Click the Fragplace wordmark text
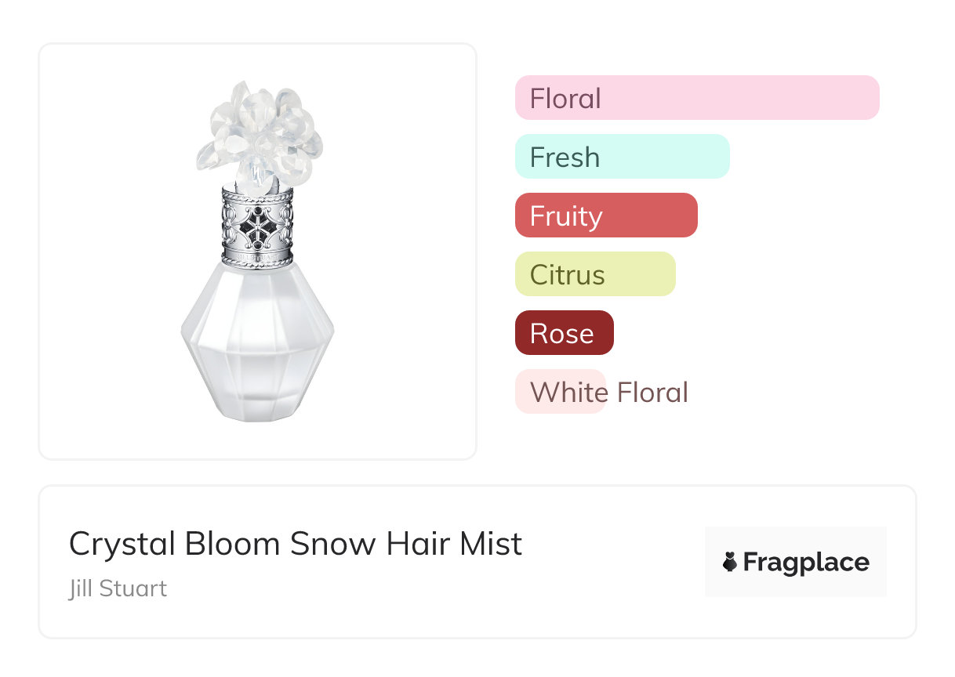 coord(806,562)
